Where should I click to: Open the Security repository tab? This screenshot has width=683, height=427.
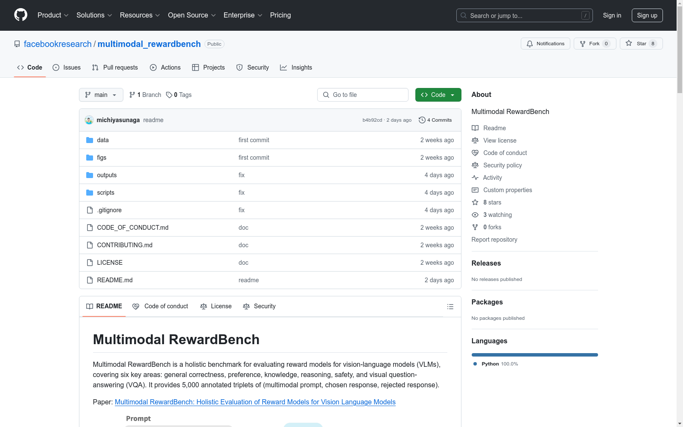coord(253,67)
